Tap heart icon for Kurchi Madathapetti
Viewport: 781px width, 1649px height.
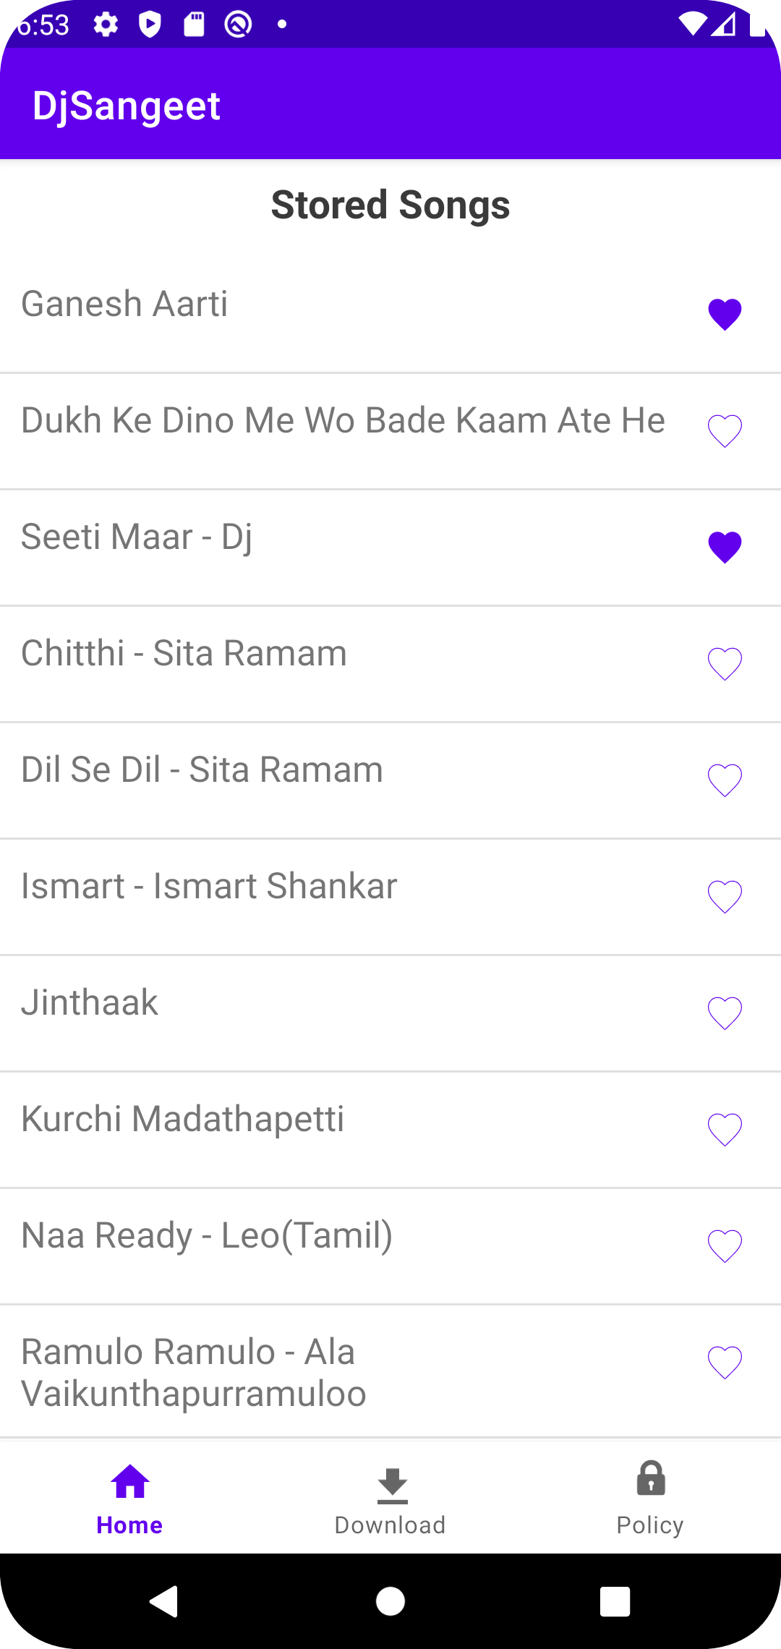(725, 1130)
